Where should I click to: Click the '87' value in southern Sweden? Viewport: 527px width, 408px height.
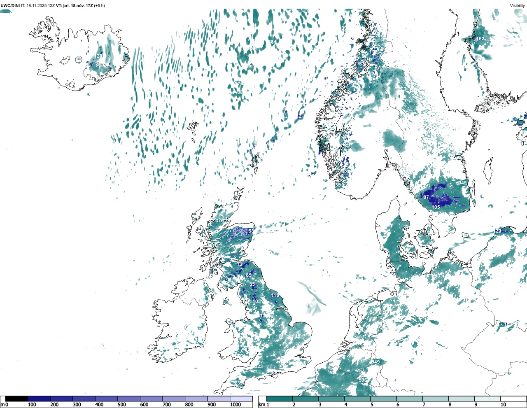tap(426, 198)
